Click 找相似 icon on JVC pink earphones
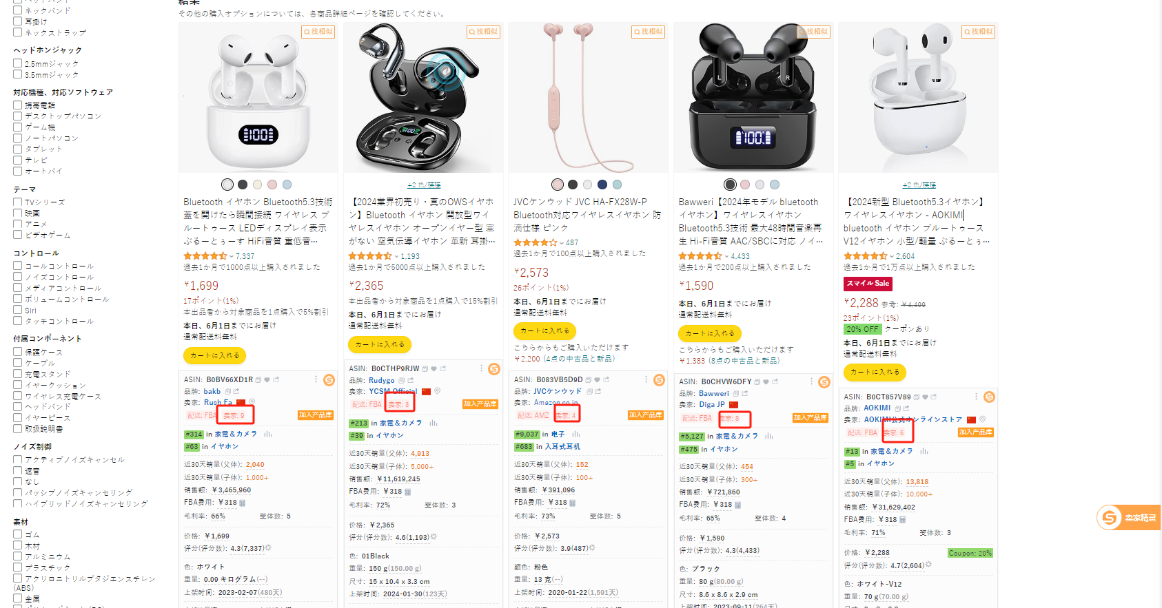 point(649,32)
